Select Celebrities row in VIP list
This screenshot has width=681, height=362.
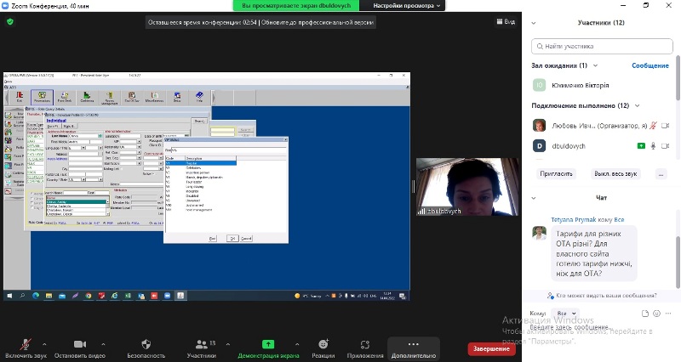pyautogui.click(x=201, y=167)
